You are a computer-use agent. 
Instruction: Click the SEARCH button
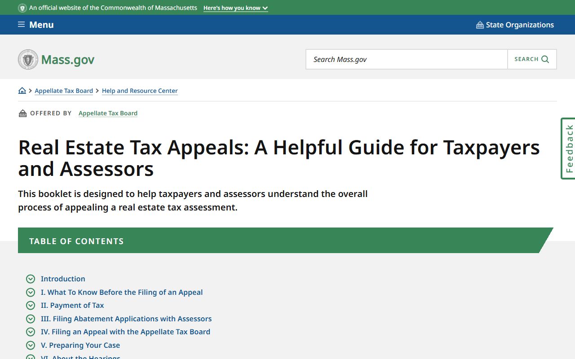[532, 59]
